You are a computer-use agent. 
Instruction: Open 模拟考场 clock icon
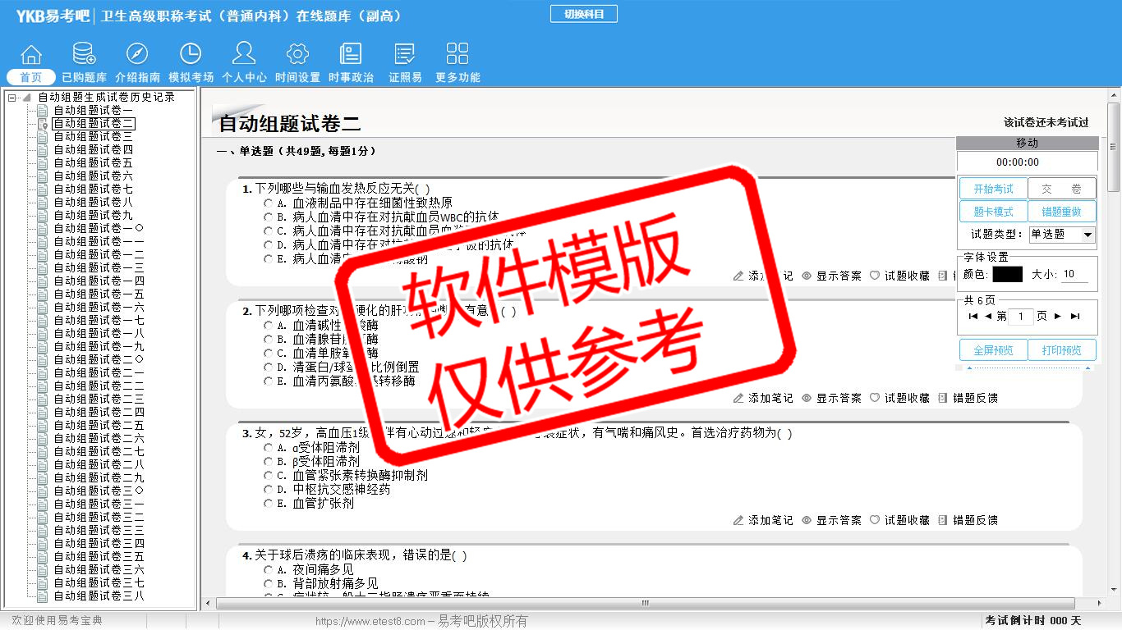[x=191, y=55]
